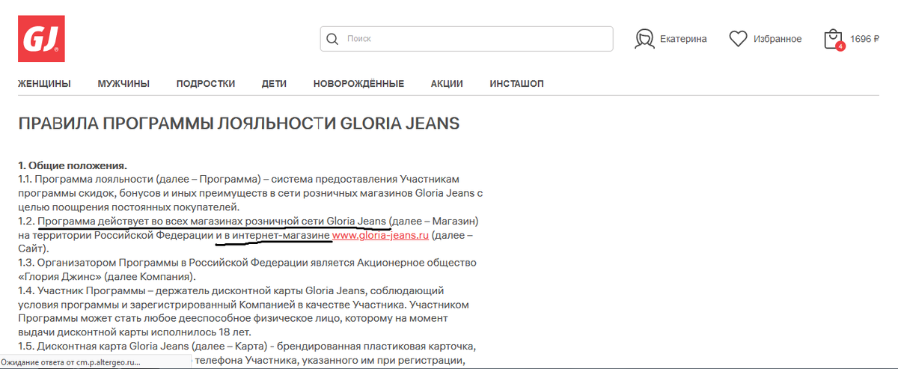Click the GJ Gloria Jeans logo
This screenshot has width=898, height=369.
tap(41, 39)
